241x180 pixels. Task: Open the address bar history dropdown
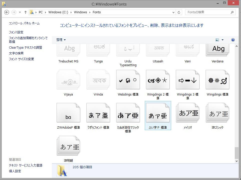point(173,13)
